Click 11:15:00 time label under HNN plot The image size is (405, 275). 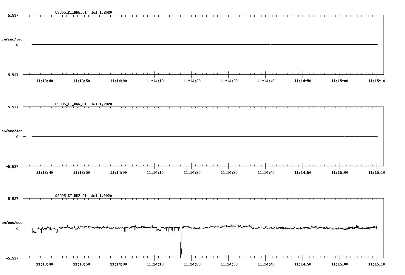click(340, 173)
